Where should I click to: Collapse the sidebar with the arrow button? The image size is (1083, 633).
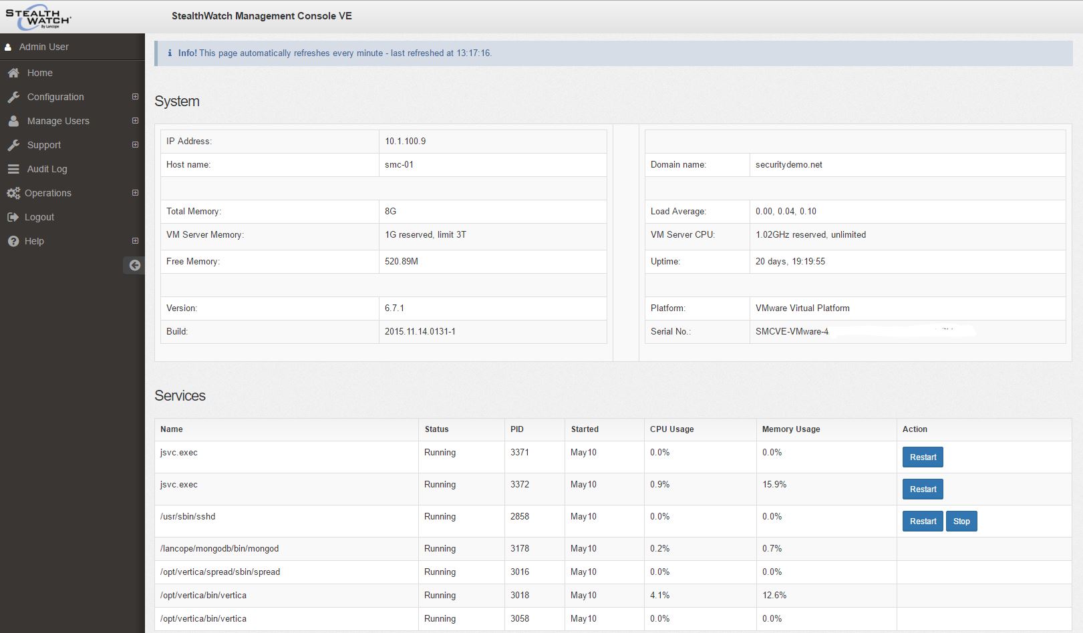click(134, 265)
